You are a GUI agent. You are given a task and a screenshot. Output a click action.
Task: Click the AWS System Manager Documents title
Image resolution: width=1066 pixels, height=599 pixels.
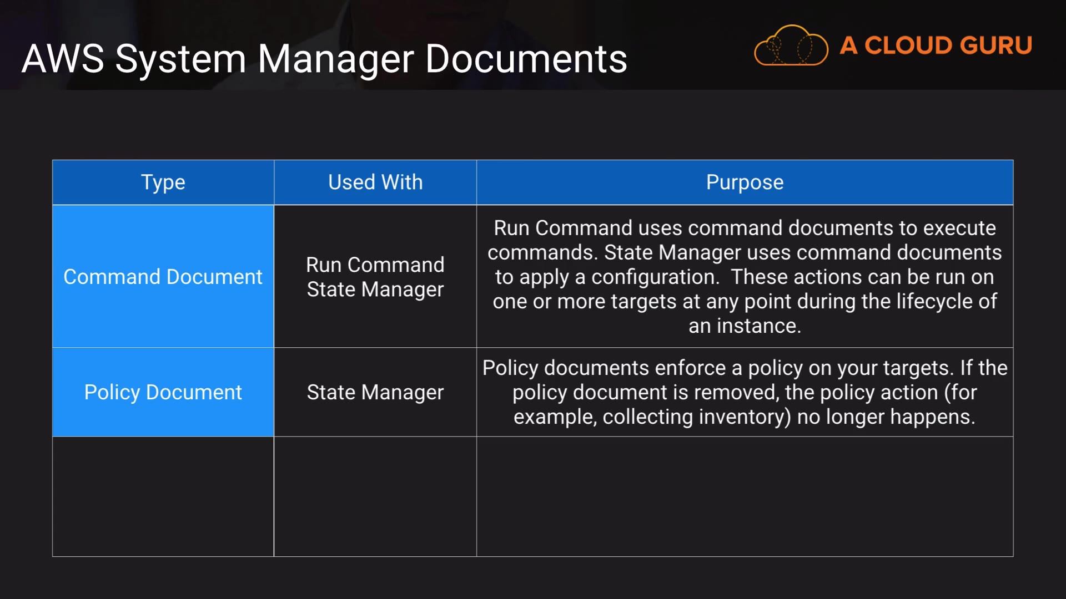324,59
